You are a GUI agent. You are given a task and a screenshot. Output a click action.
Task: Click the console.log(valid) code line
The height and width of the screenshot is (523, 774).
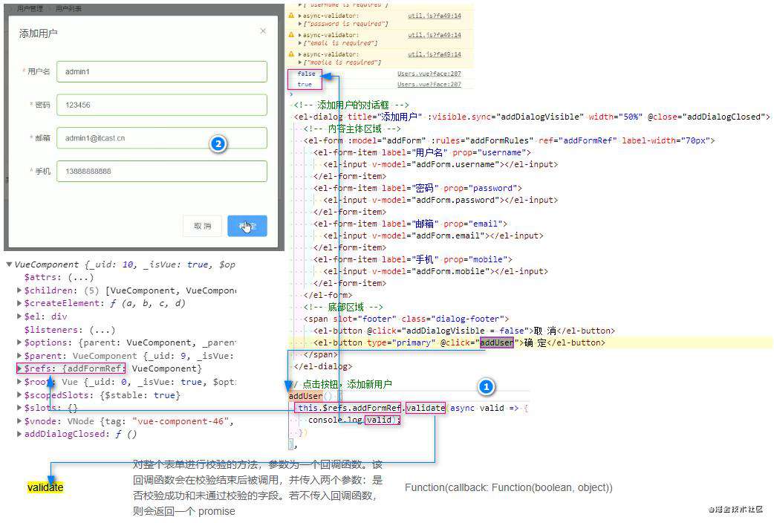354,420
